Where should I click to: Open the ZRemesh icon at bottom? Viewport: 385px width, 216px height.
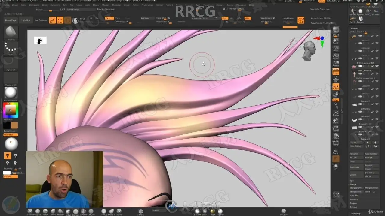click(x=141, y=212)
